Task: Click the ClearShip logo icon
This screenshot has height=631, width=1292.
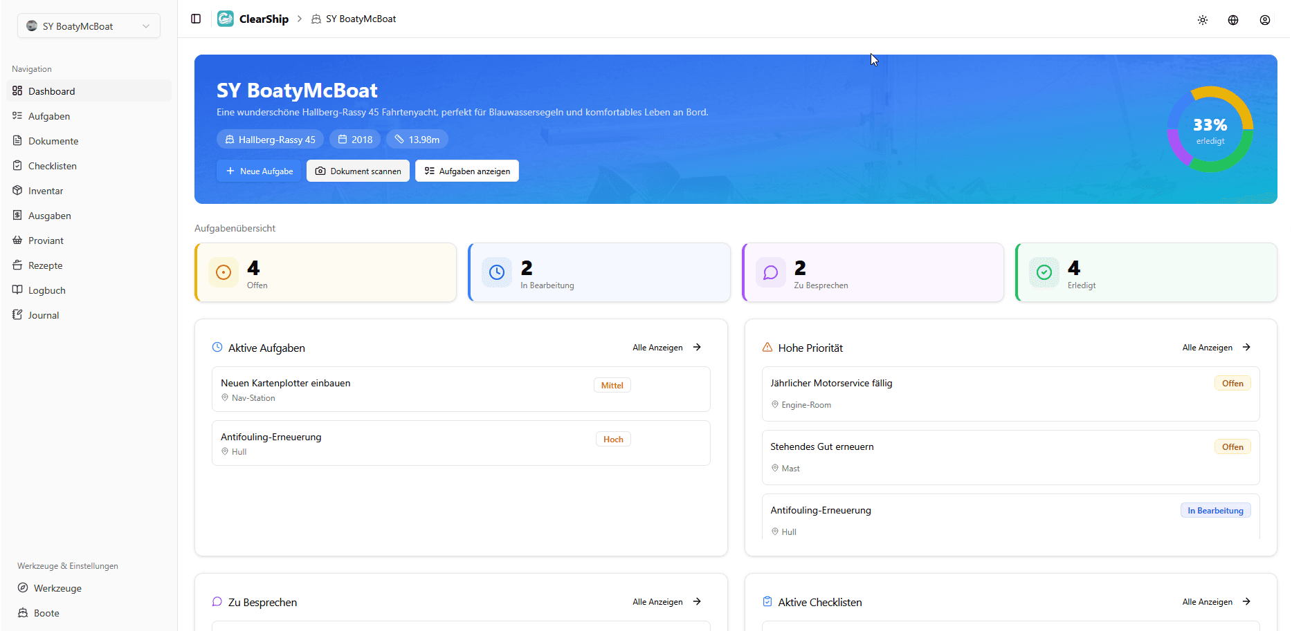Action: [x=226, y=19]
